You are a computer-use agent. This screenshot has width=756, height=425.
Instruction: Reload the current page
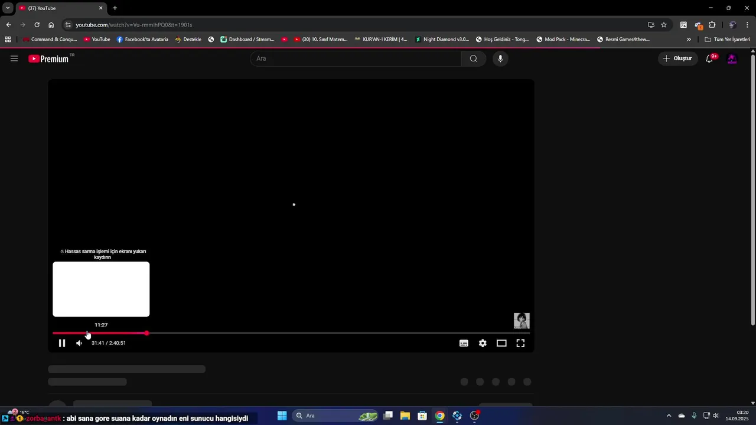tap(37, 25)
